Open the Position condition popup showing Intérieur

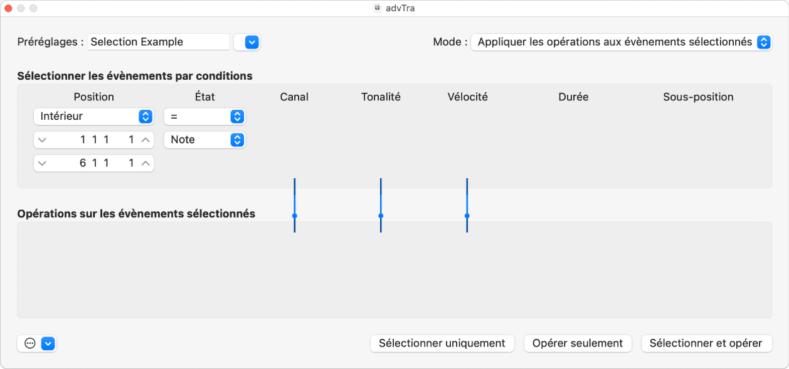coord(93,116)
